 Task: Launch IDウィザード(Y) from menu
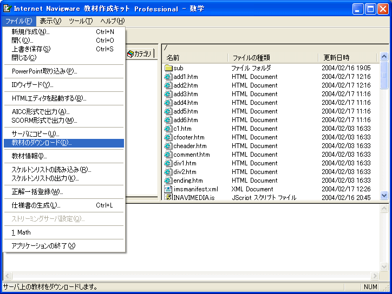[x=64, y=85]
